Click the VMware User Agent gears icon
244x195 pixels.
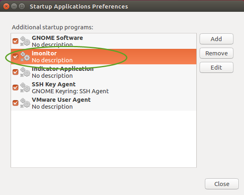[25, 103]
